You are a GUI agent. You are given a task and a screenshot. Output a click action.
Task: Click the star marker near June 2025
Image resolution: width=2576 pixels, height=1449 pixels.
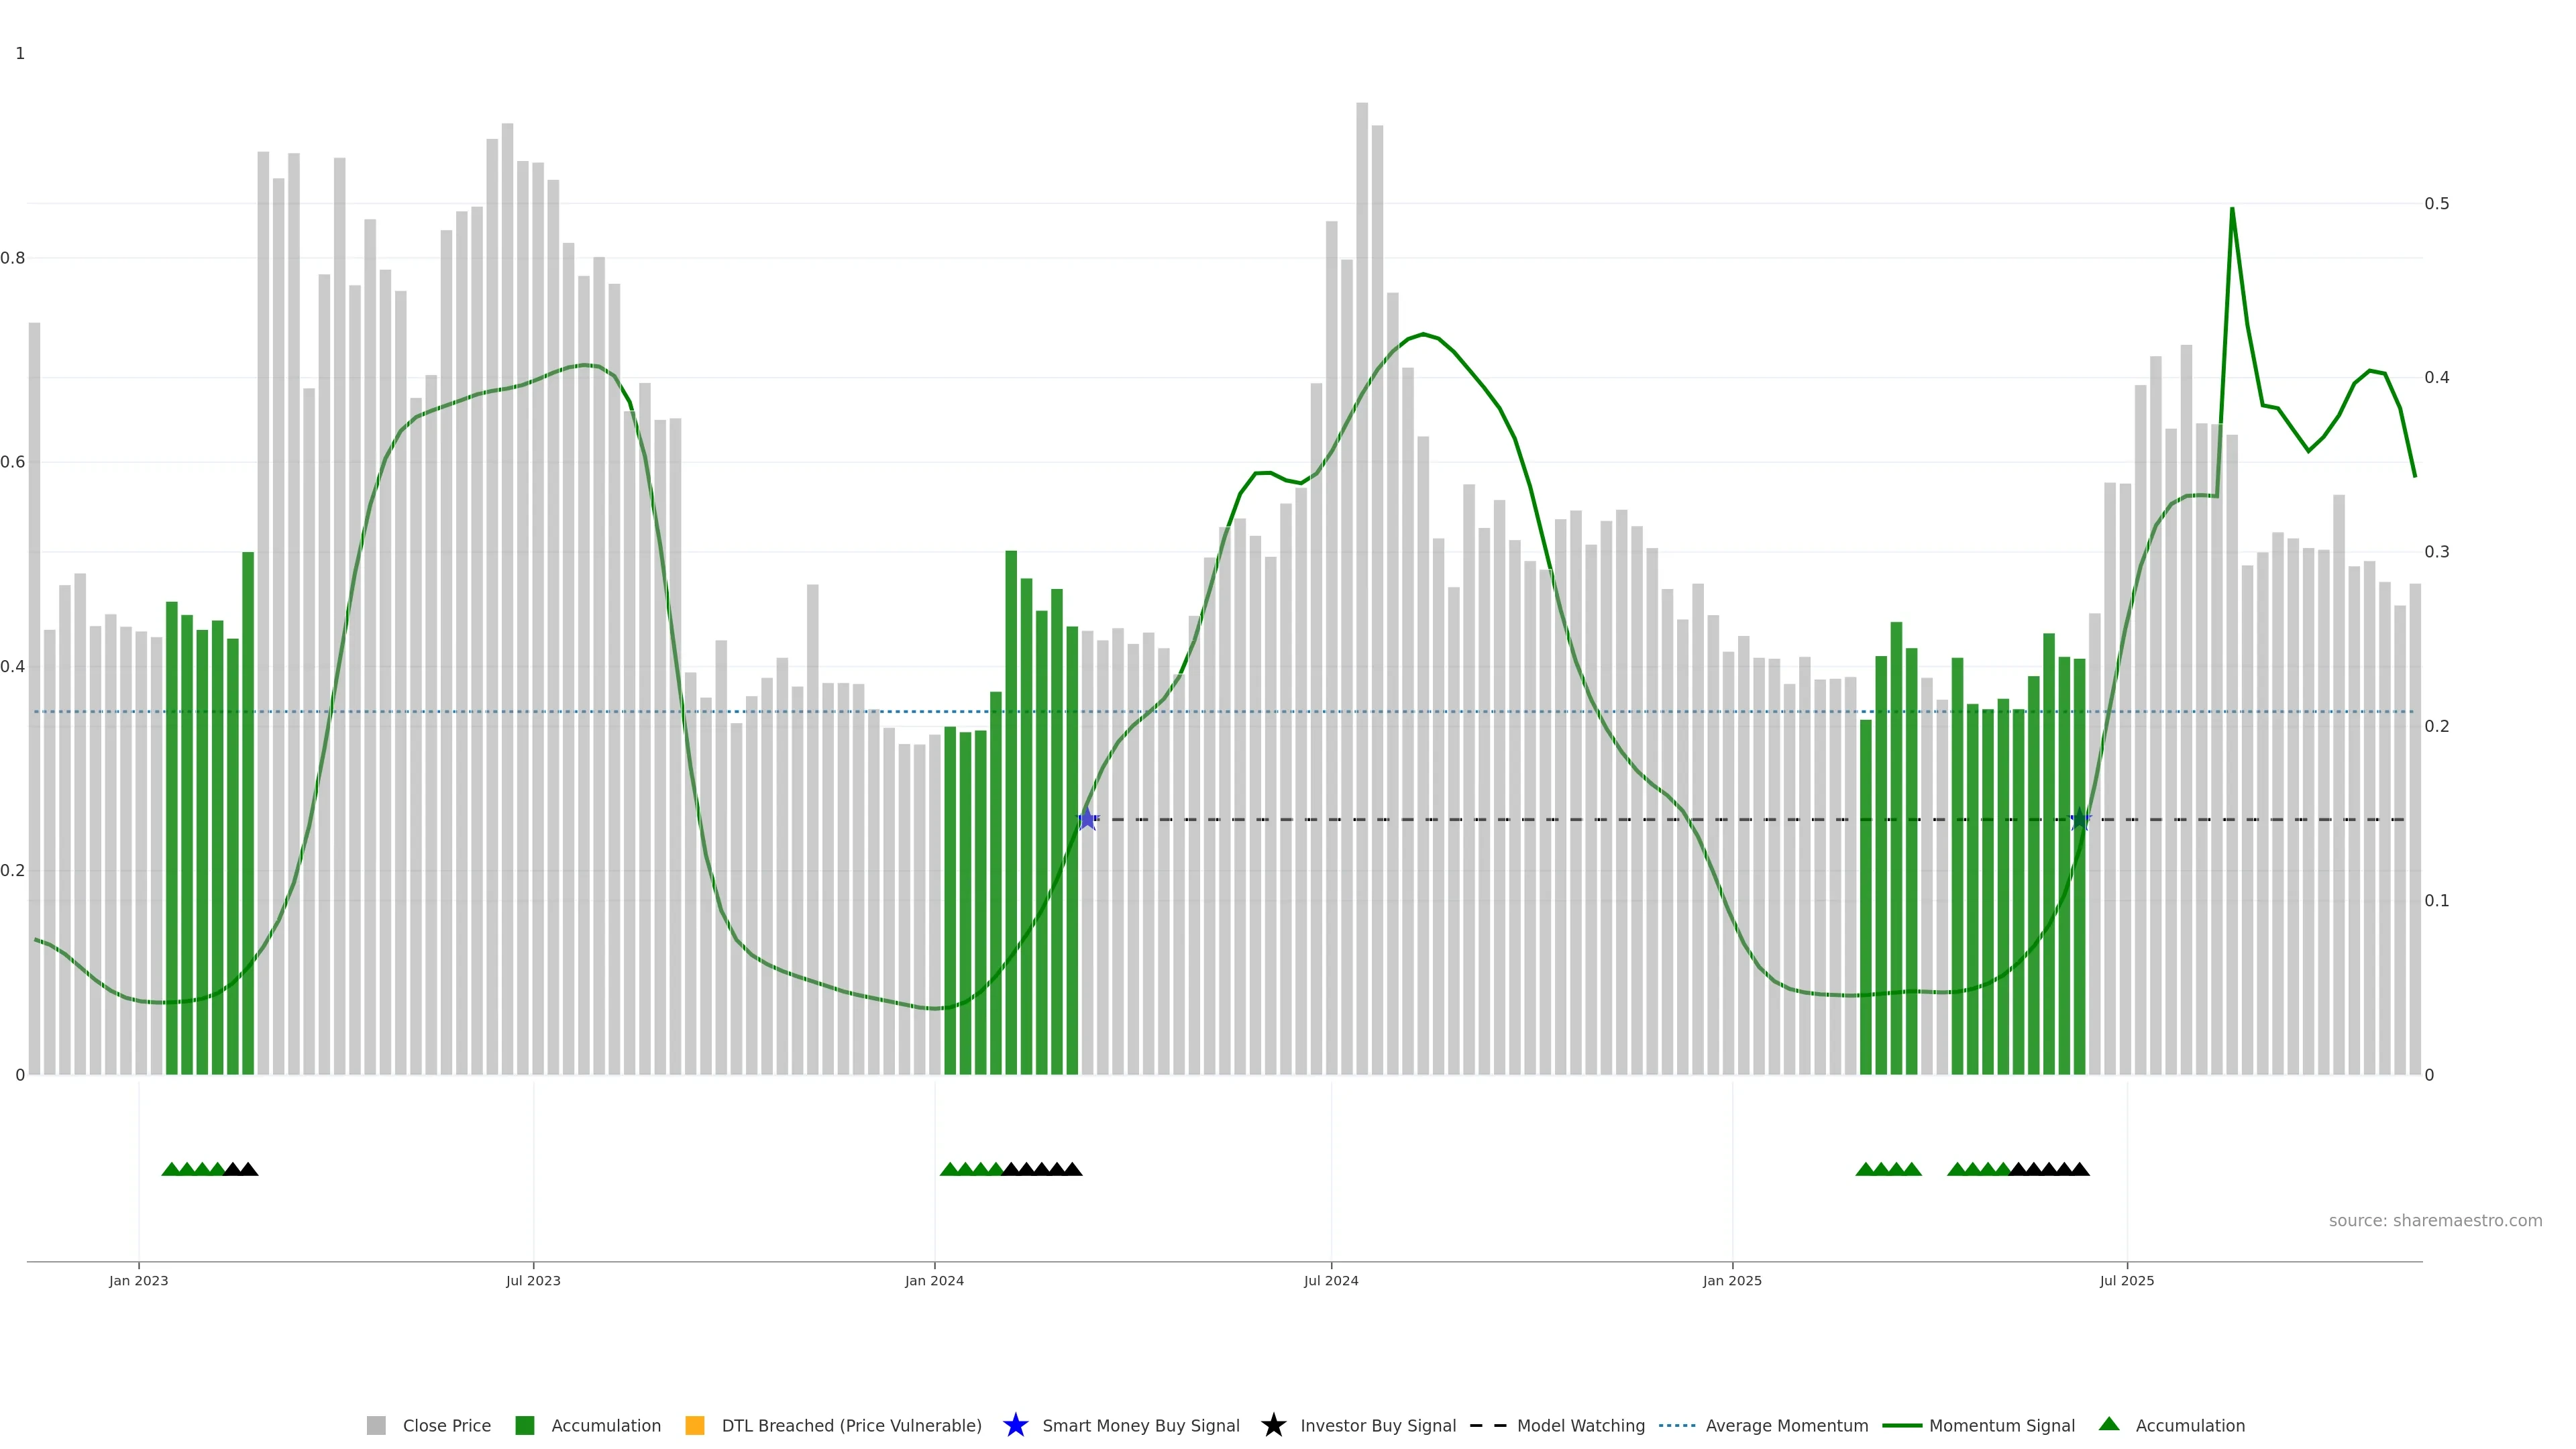click(x=2080, y=819)
